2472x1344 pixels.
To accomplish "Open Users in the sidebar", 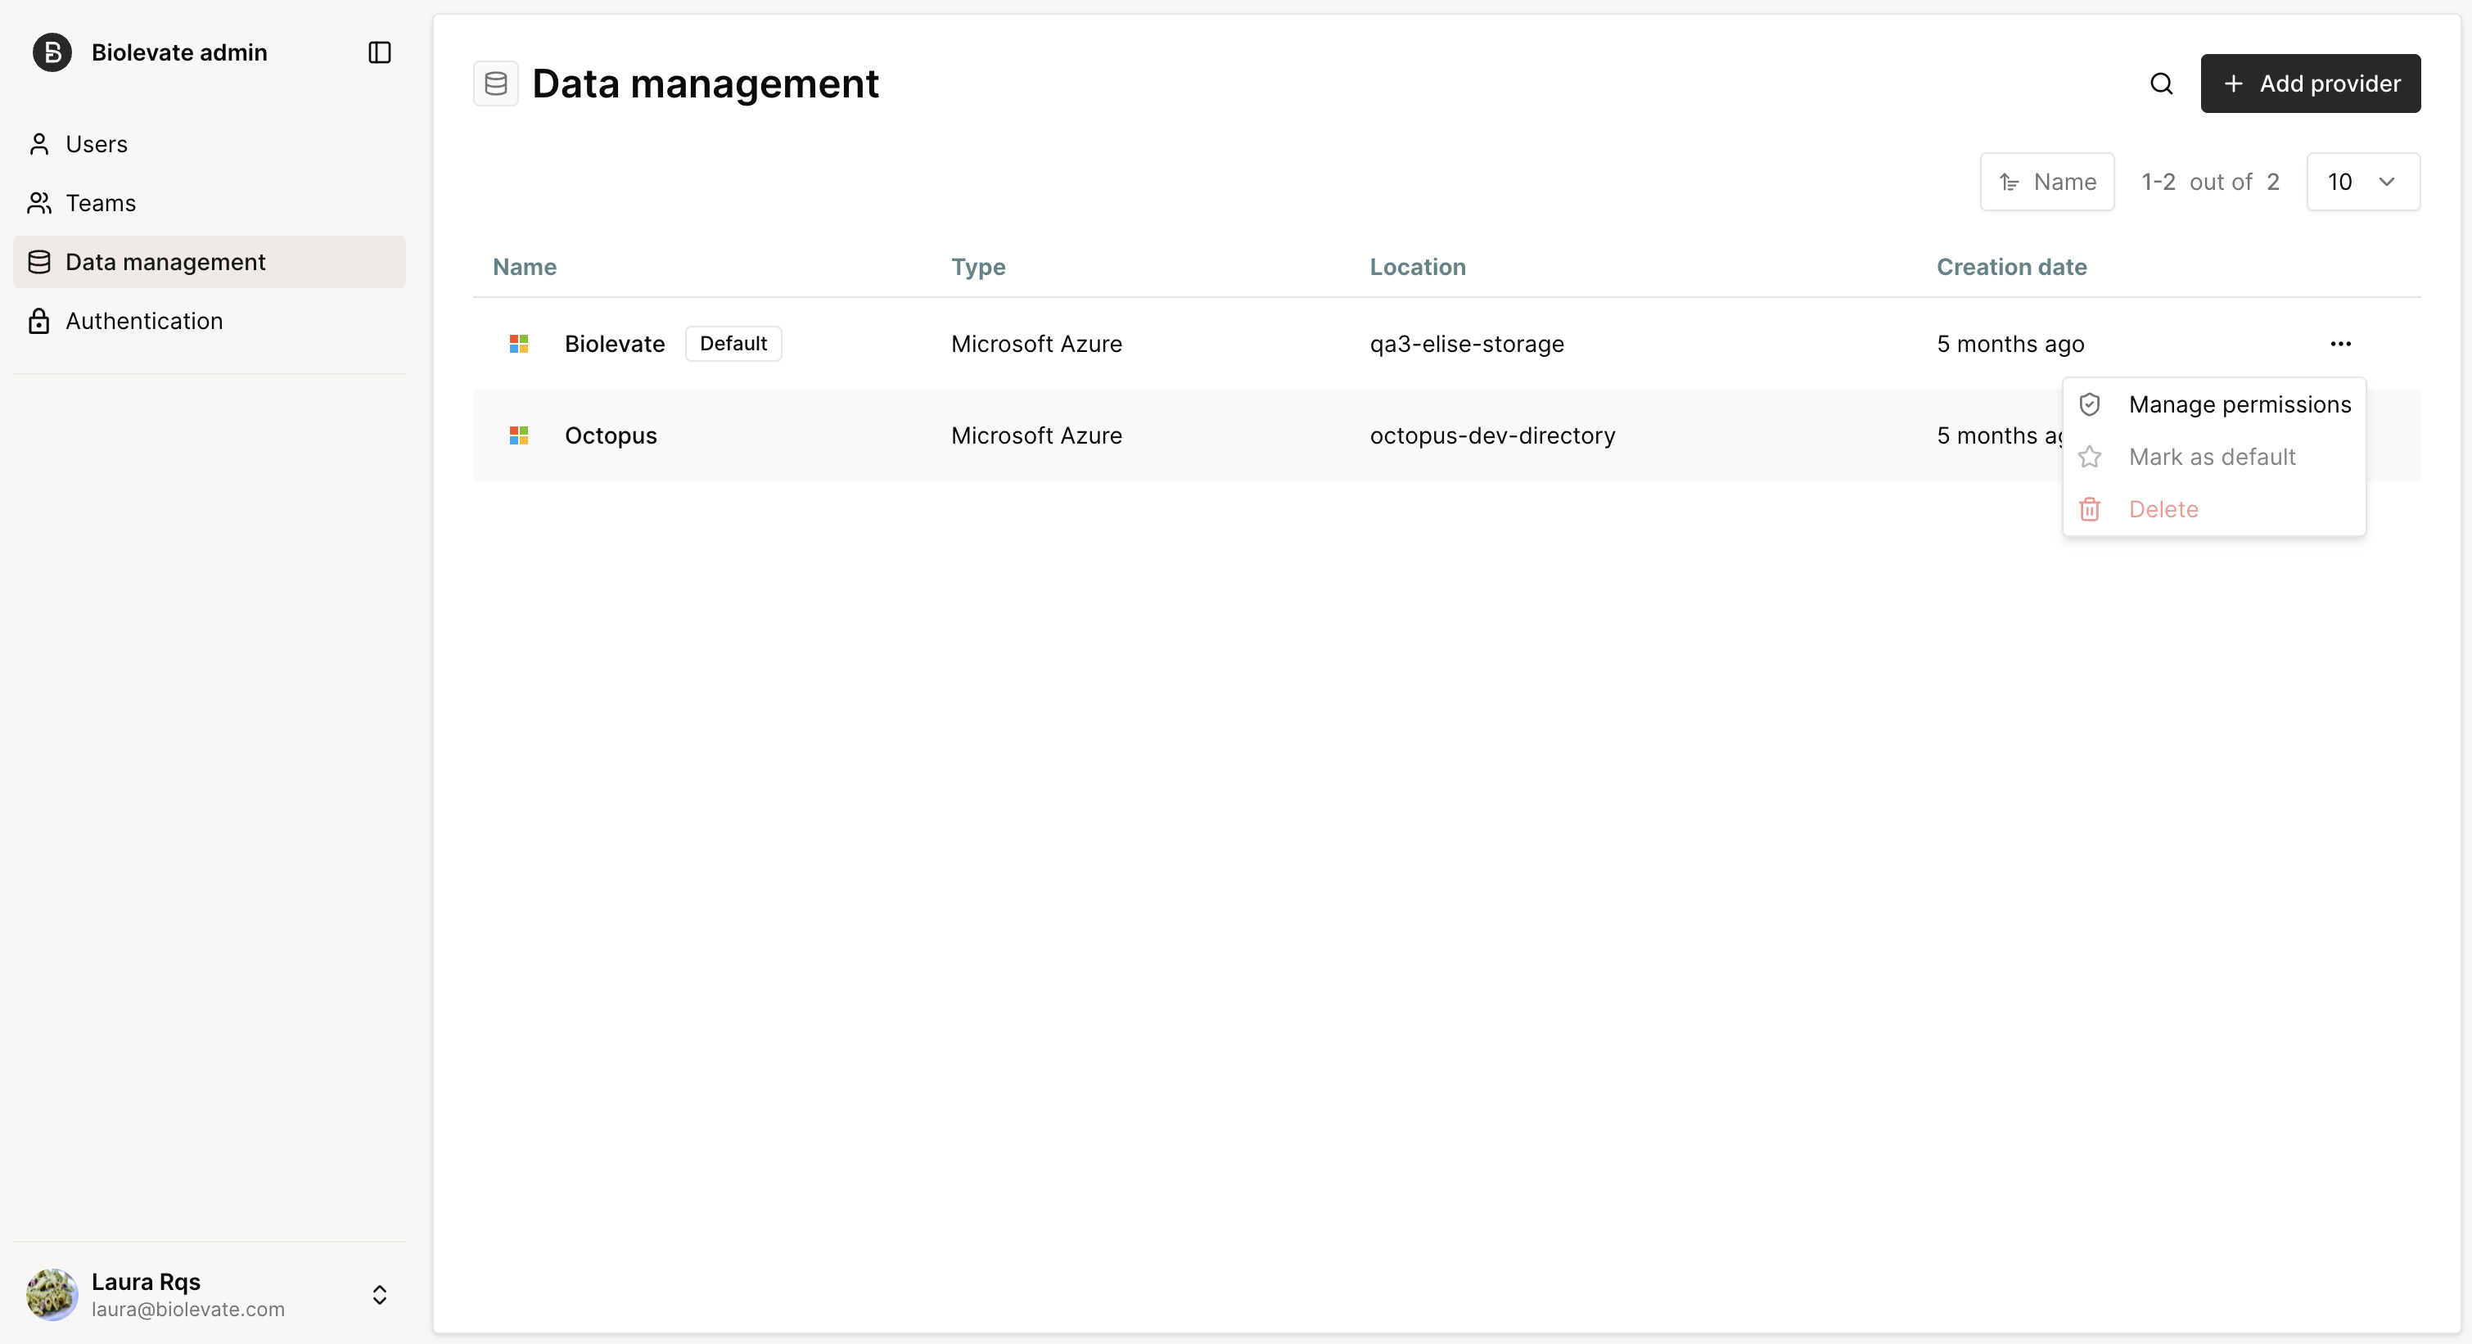I will tap(210, 144).
